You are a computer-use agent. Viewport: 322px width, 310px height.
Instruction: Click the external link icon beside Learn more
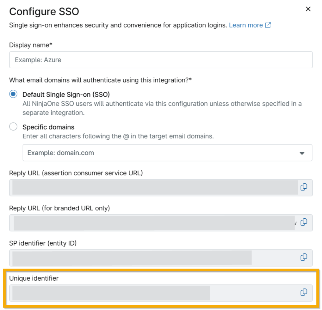(268, 25)
